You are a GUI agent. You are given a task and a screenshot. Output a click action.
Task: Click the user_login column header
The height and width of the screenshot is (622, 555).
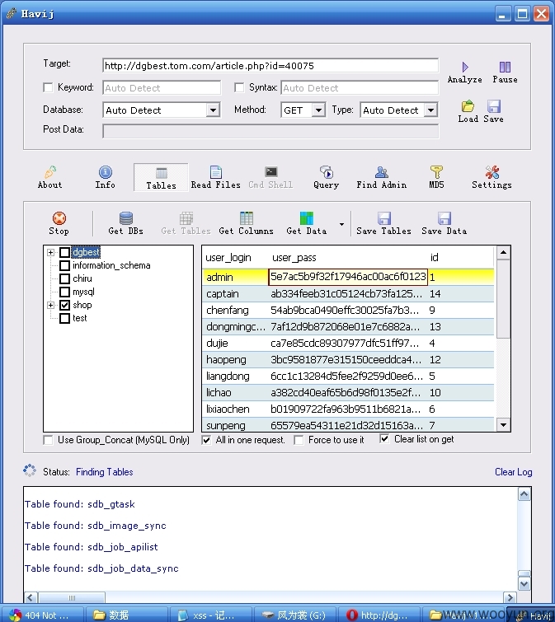point(228,258)
